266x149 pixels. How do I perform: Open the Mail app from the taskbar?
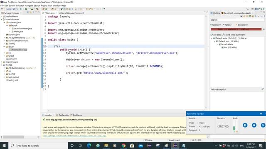140,145
